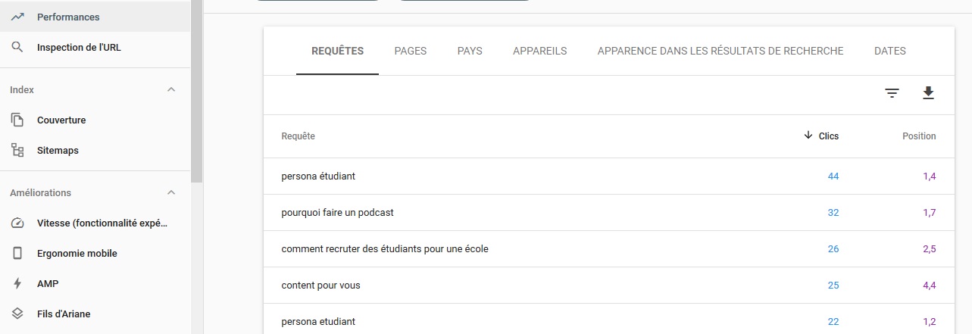Click the position value 4,4
972x334 pixels.
[930, 286]
